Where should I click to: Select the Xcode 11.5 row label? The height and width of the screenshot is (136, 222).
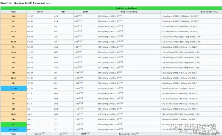coord(14,57)
